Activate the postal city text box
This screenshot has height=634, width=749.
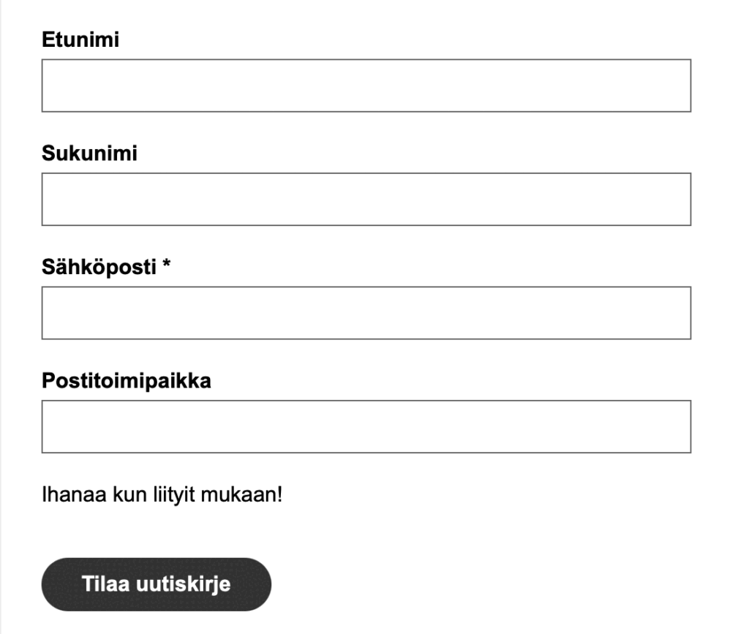click(366, 426)
